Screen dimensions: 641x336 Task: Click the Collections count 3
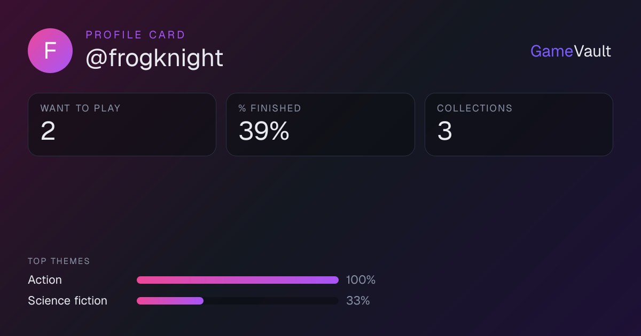444,131
